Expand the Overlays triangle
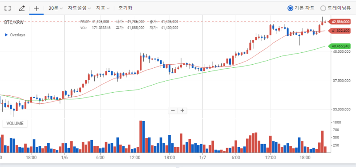 6,35
